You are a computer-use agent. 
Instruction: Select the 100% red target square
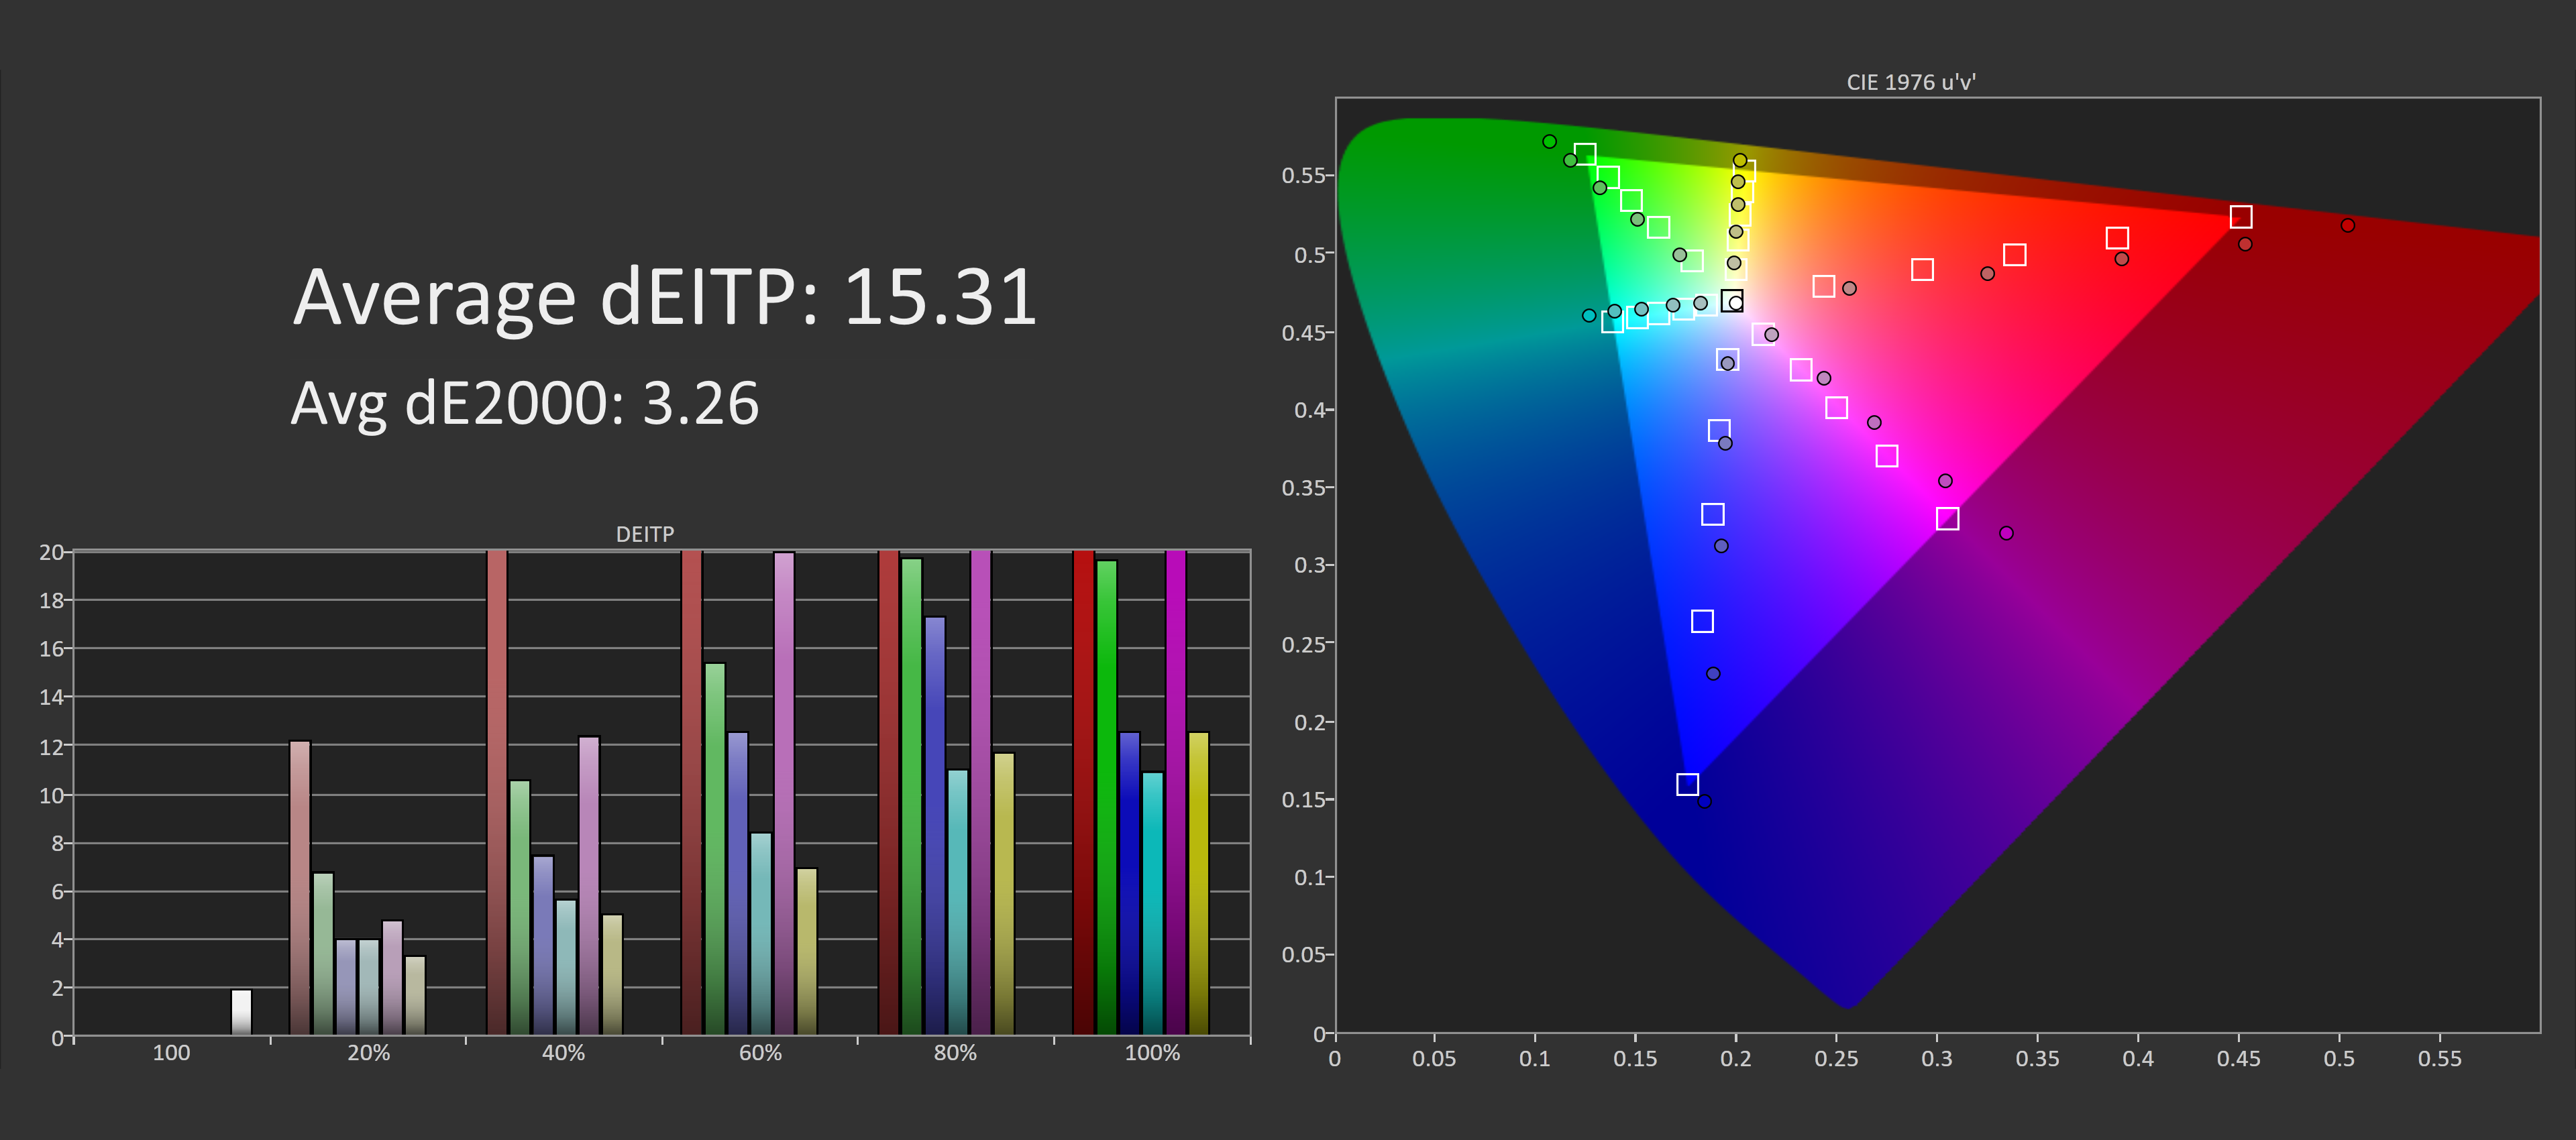2241,217
